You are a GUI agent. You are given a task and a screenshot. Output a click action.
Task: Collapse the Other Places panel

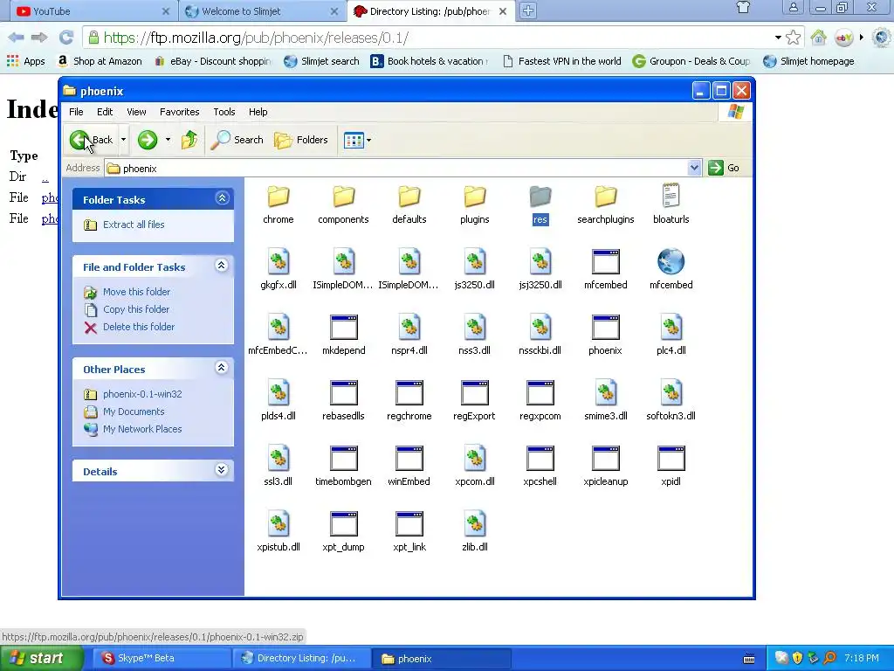pyautogui.click(x=222, y=368)
